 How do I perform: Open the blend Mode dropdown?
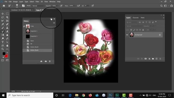point(38,6)
